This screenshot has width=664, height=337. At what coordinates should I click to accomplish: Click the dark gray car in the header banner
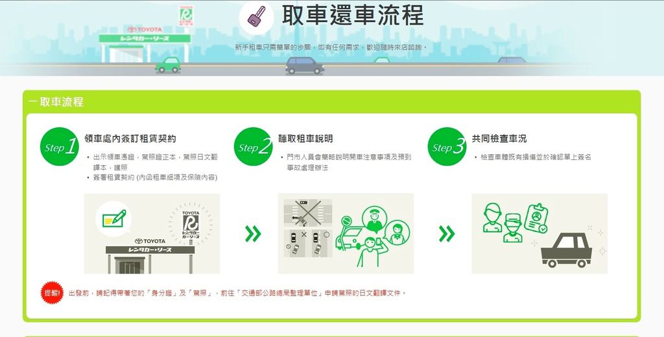pos(305,65)
